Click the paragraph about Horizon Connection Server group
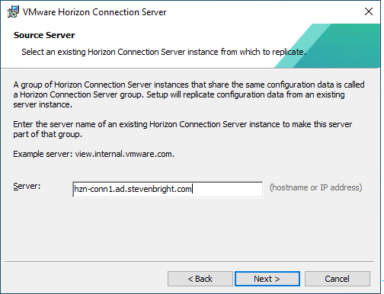This screenshot has width=384, height=294. point(189,94)
